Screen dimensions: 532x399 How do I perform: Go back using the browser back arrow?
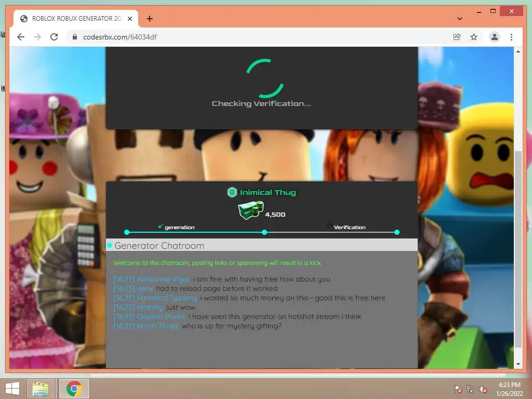[21, 37]
